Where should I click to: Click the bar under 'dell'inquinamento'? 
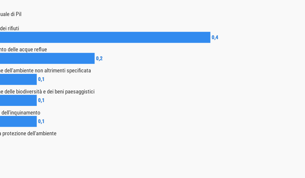click(x=18, y=122)
